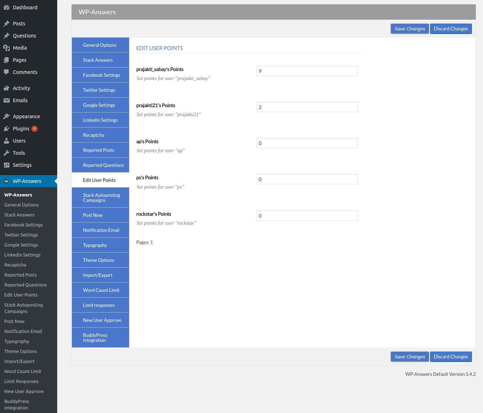Click the Appearance paintbrush icon
This screenshot has width=483, height=413.
coord(6,116)
